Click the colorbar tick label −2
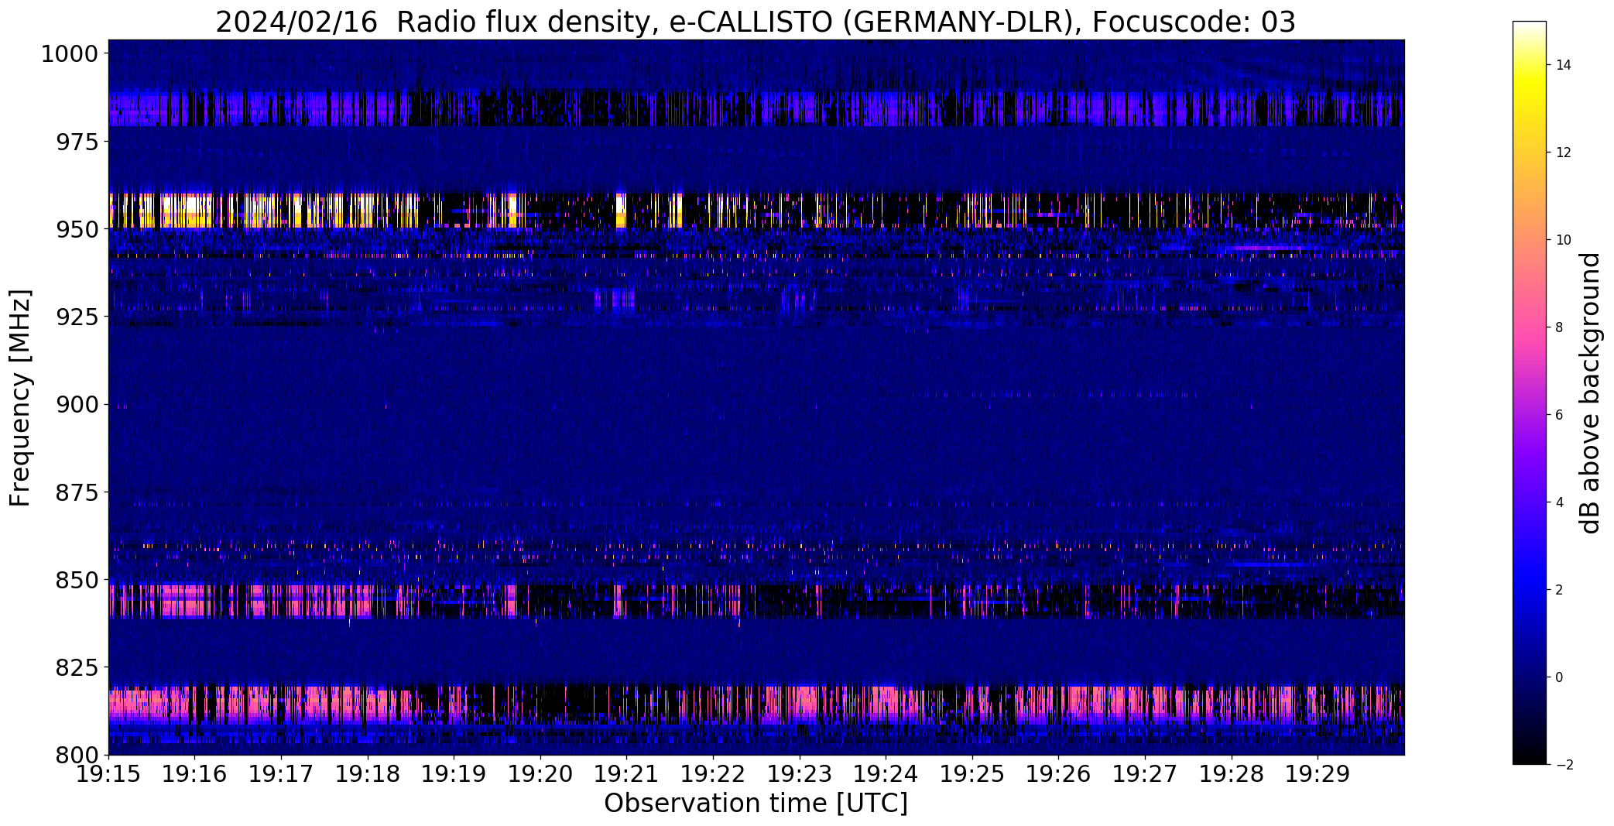Viewport: 1614px width, 826px height. [x=1563, y=765]
